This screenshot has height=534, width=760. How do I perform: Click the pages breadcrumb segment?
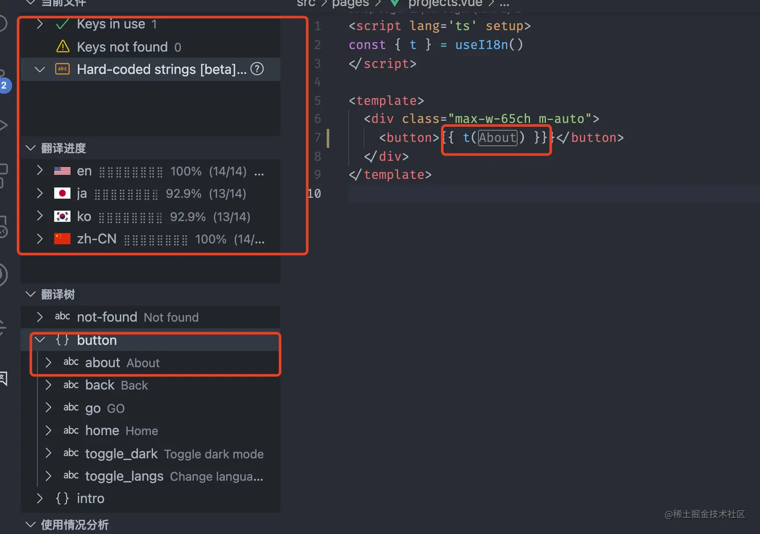[350, 4]
